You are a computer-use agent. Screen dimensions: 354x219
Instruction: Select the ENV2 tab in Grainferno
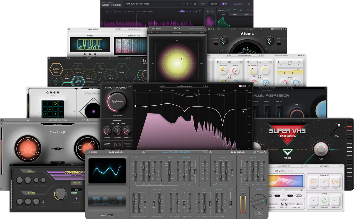235,15
